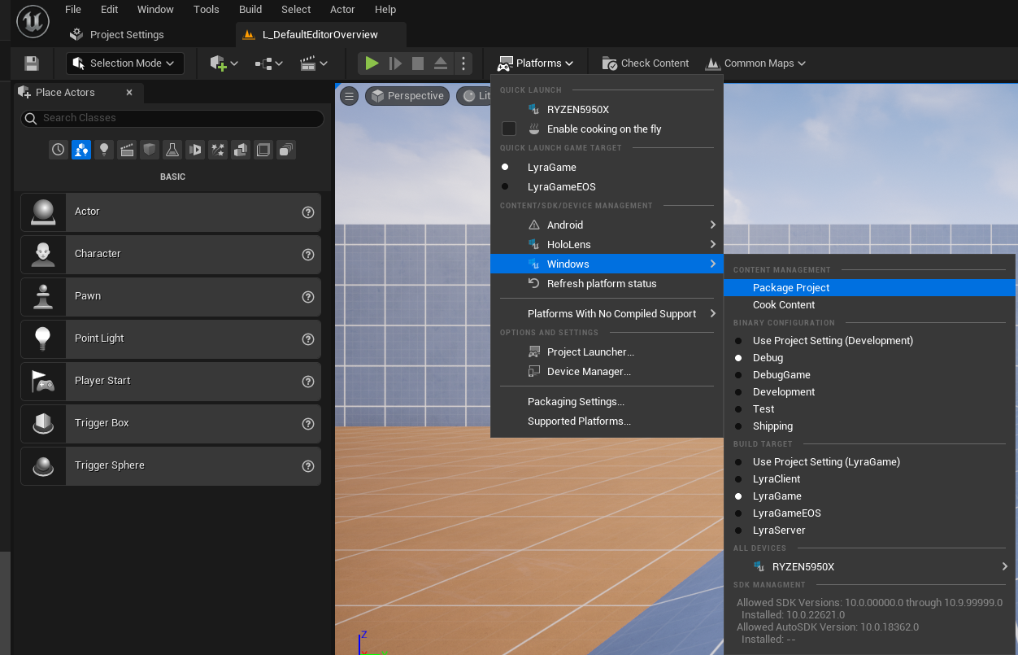Open Packaging Settings link

click(x=607, y=401)
